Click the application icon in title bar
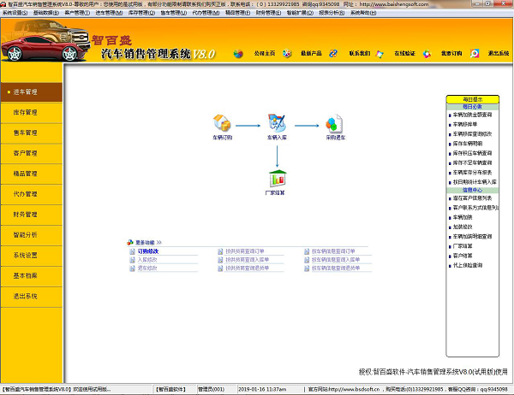This screenshot has width=514, height=395. [3, 4]
